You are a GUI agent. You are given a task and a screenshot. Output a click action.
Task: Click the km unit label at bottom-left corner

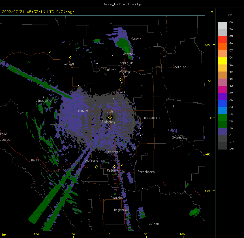point(4,235)
